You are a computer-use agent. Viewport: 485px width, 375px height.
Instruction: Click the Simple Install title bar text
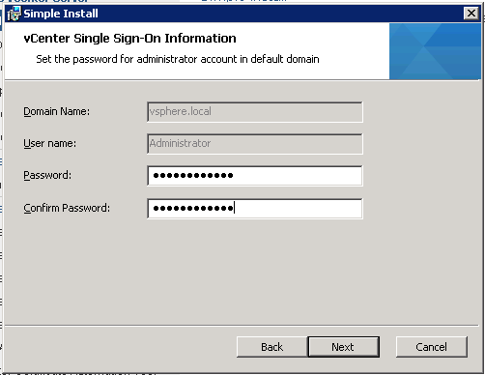61,14
